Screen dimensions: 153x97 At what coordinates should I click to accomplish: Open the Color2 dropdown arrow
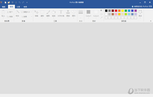pyautogui.click(x=96, y=18)
